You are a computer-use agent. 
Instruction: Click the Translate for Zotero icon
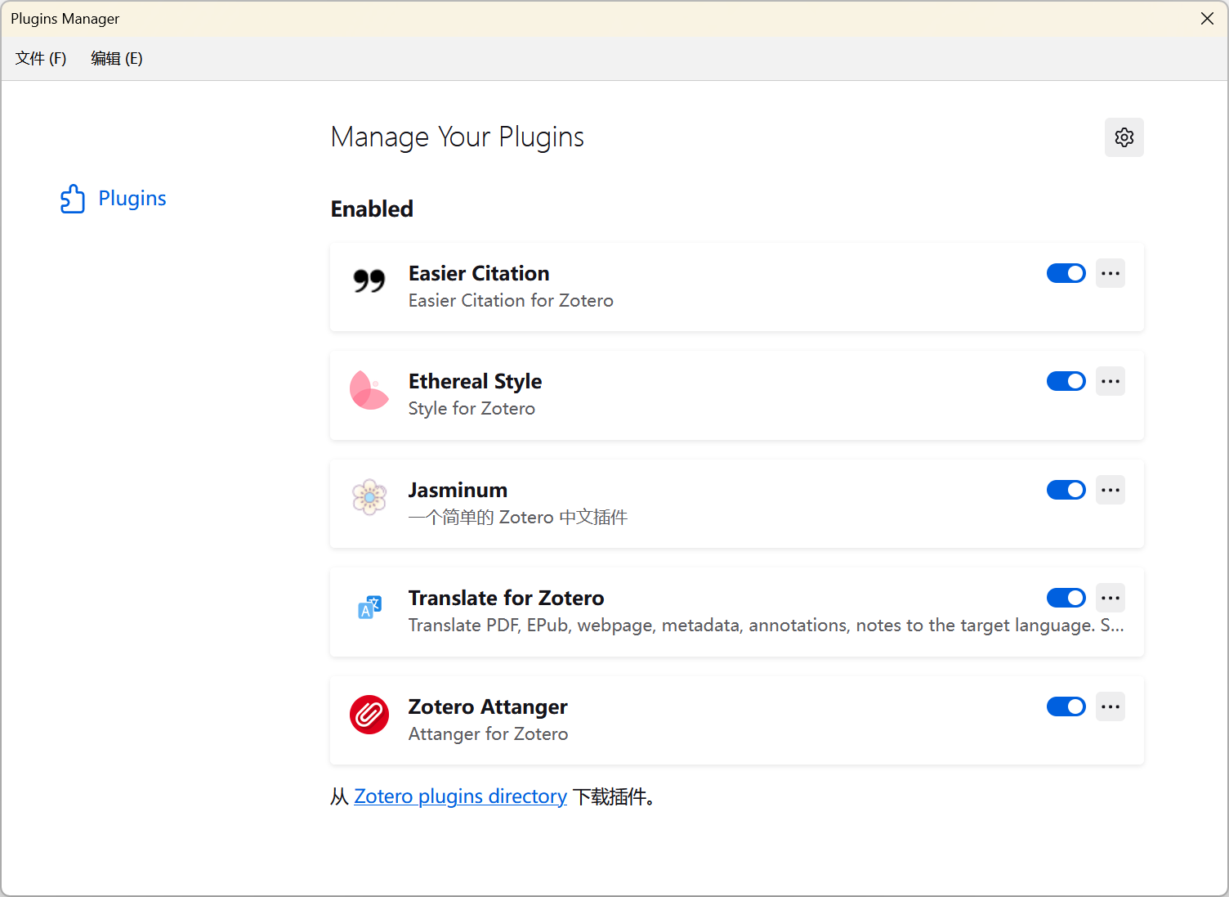point(369,607)
